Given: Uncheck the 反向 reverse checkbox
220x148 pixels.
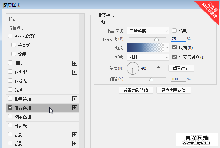Looking at the screenshot, I should [174, 47].
